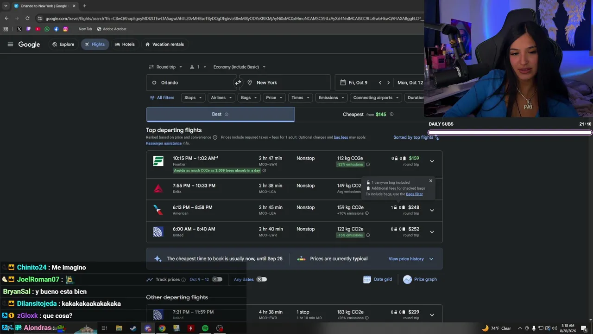Open a new browser tab
This screenshot has height=334, width=593.
84,6
